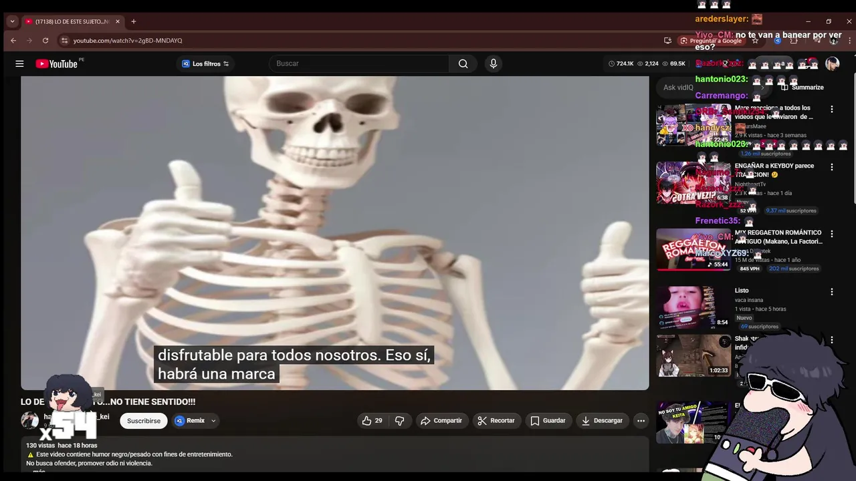Click the Recortar clip button
The height and width of the screenshot is (481, 856).
[496, 420]
